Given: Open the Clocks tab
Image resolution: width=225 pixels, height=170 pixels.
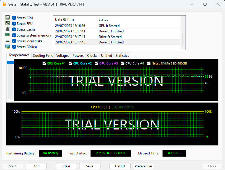Looking at the screenshot, I should pos(92,56).
